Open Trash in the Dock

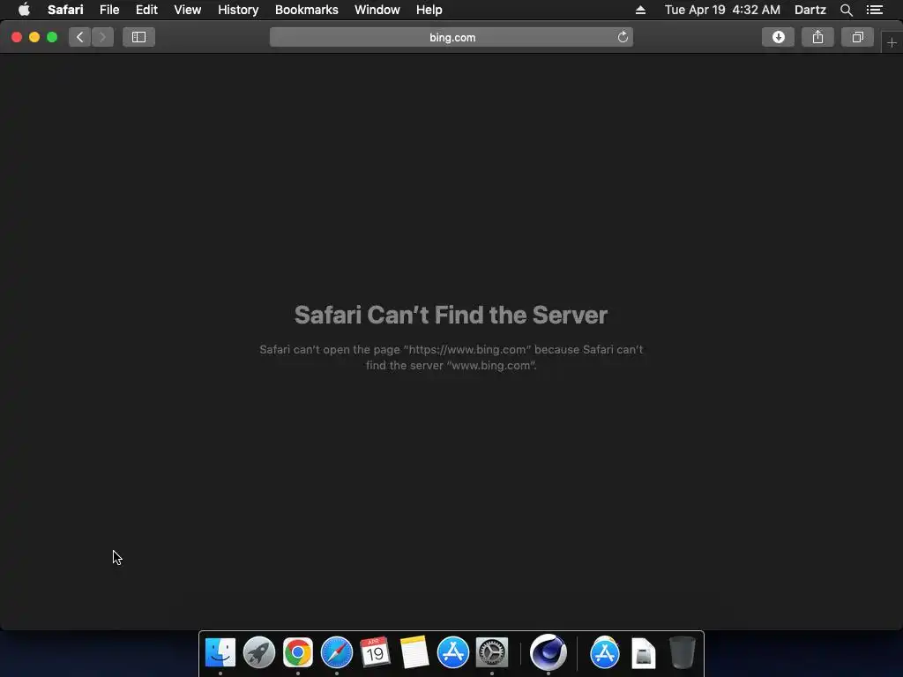pos(683,652)
